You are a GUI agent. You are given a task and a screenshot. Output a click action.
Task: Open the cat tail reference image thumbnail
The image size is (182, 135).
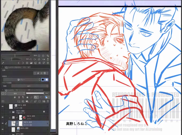point(25,25)
